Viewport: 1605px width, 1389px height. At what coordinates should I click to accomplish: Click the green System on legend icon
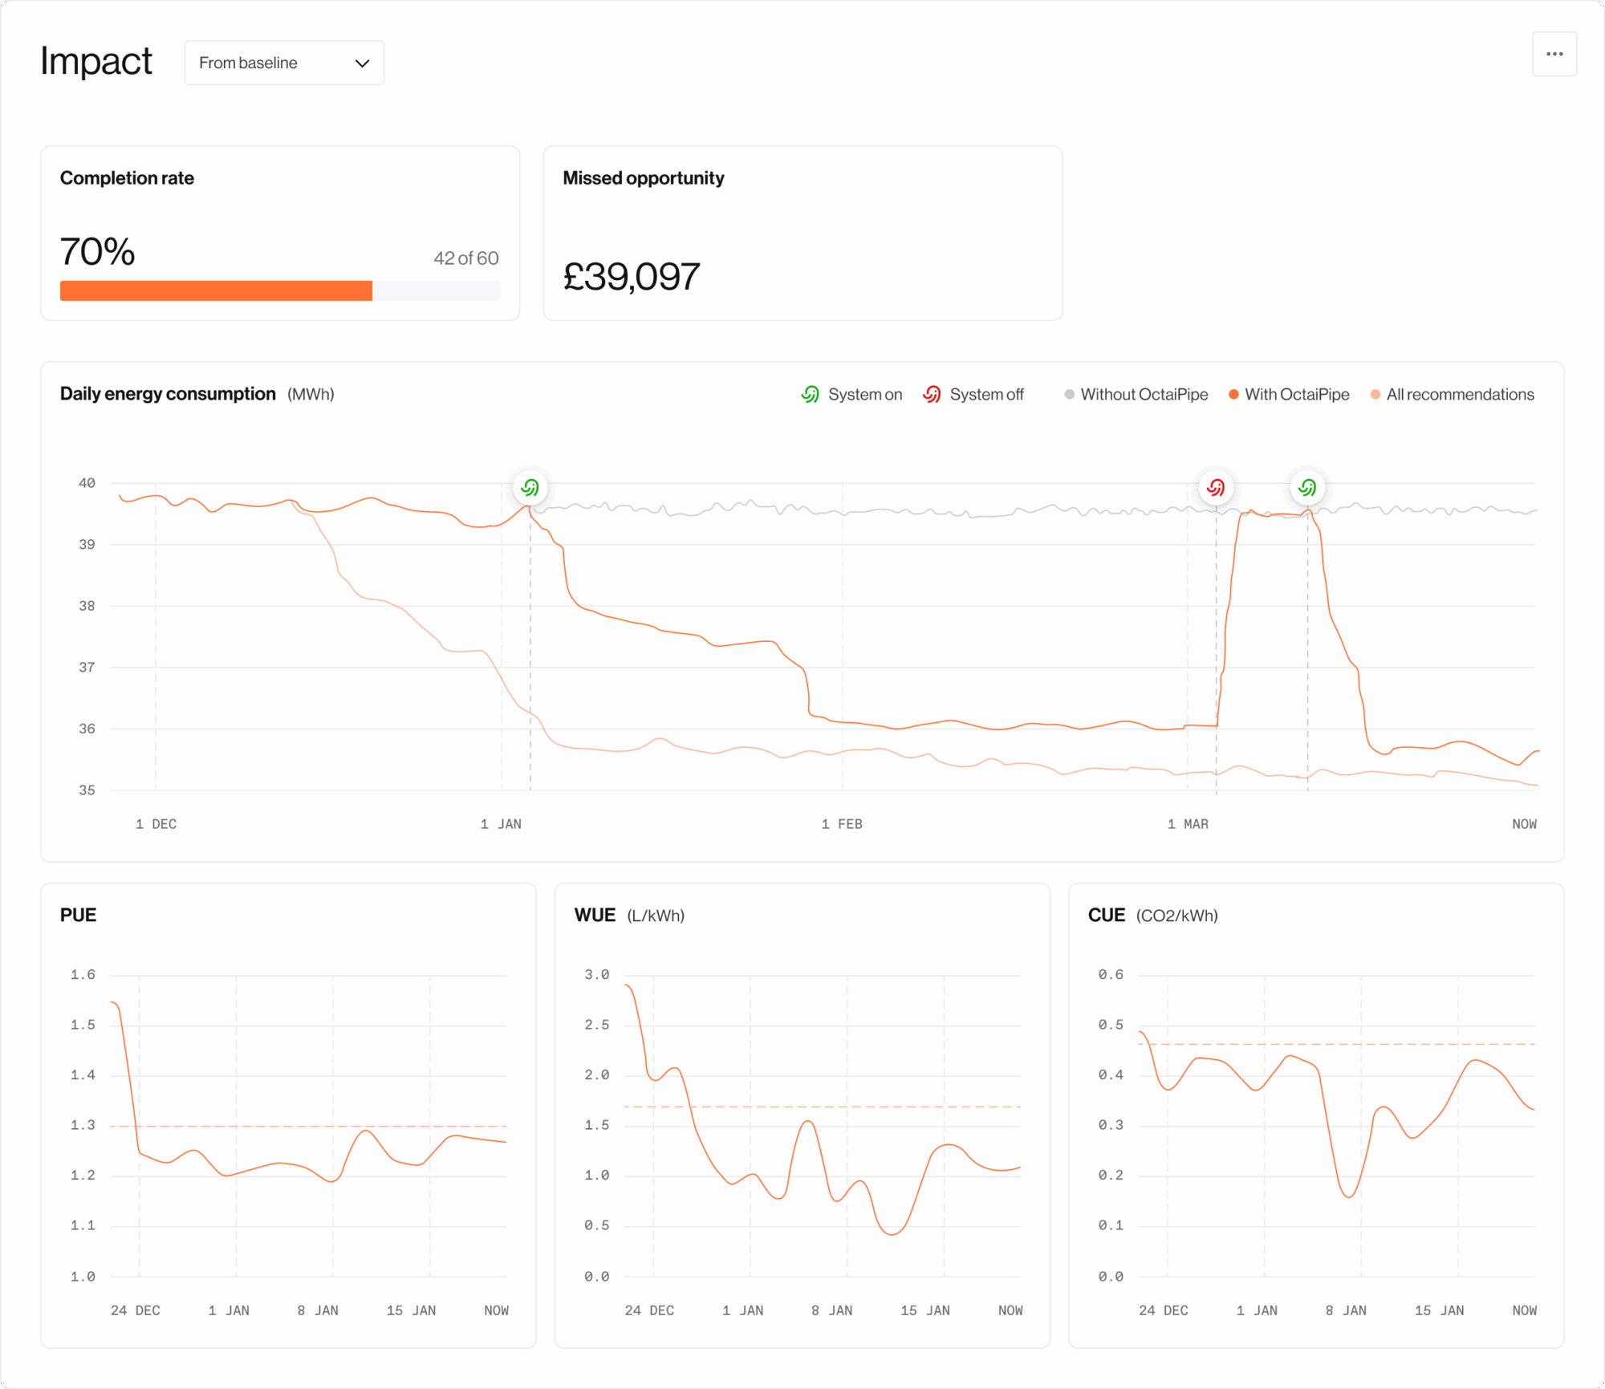(x=810, y=394)
